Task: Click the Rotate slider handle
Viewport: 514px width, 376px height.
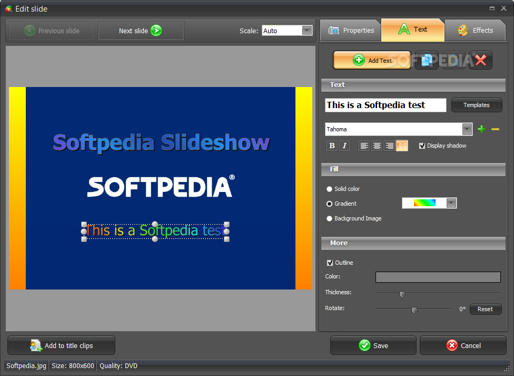Action: (x=414, y=310)
